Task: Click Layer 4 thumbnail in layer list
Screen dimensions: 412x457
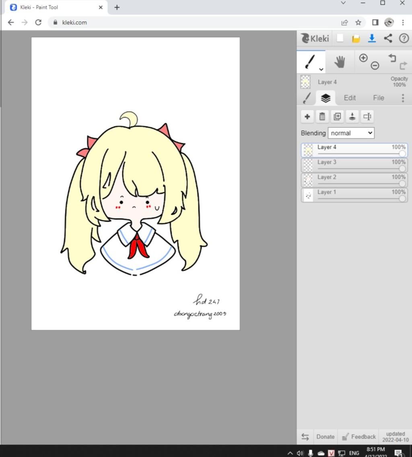Action: [308, 150]
